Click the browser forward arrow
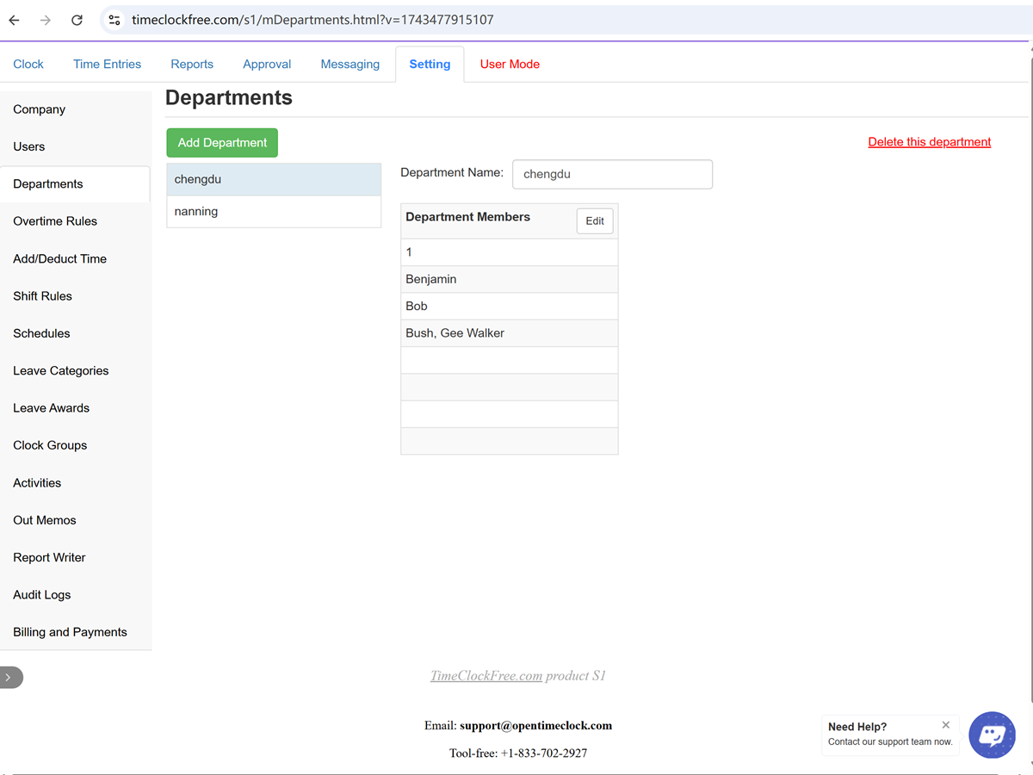1033x775 pixels. click(x=46, y=20)
